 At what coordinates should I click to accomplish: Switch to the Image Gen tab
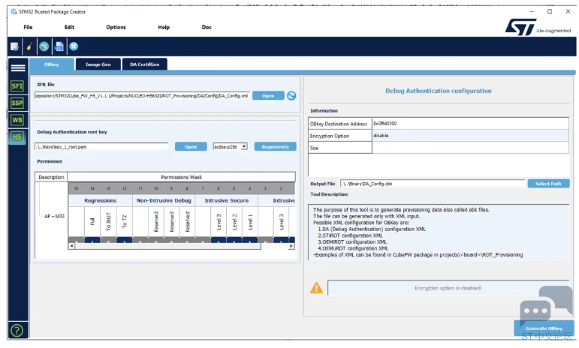(98, 64)
